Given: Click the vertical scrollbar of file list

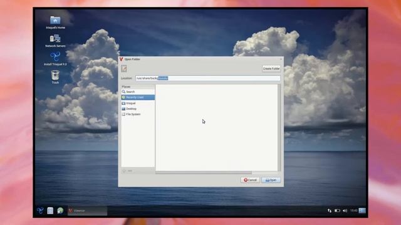Looking at the screenshot, I should (279, 127).
